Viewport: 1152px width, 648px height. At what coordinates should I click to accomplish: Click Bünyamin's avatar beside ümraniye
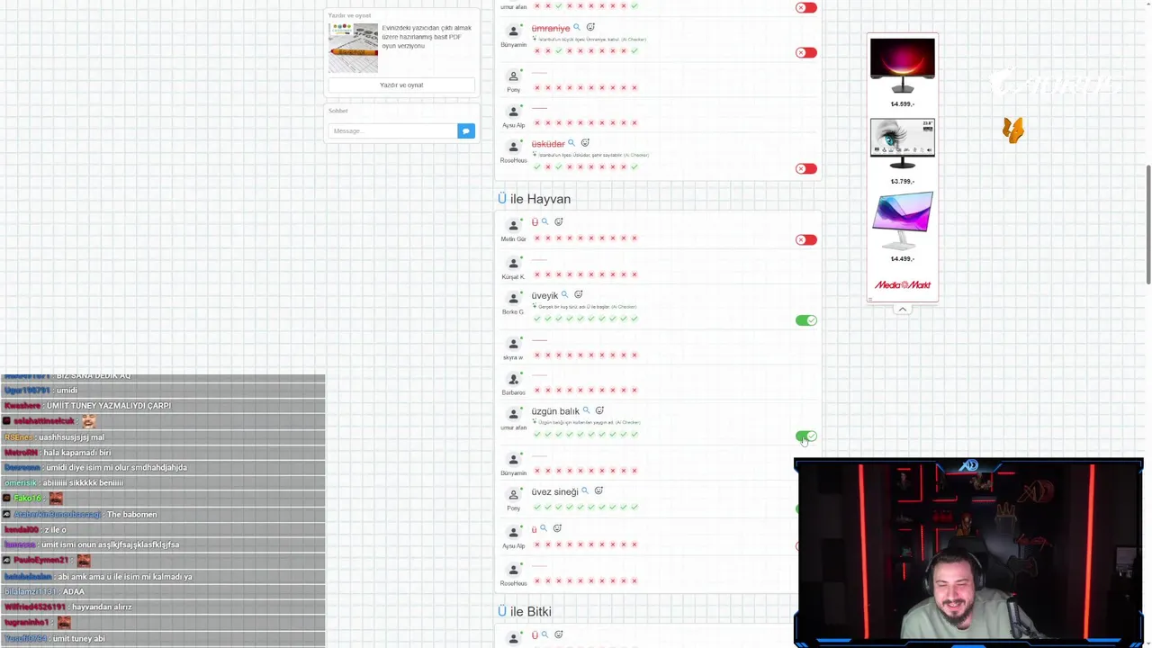[514, 31]
